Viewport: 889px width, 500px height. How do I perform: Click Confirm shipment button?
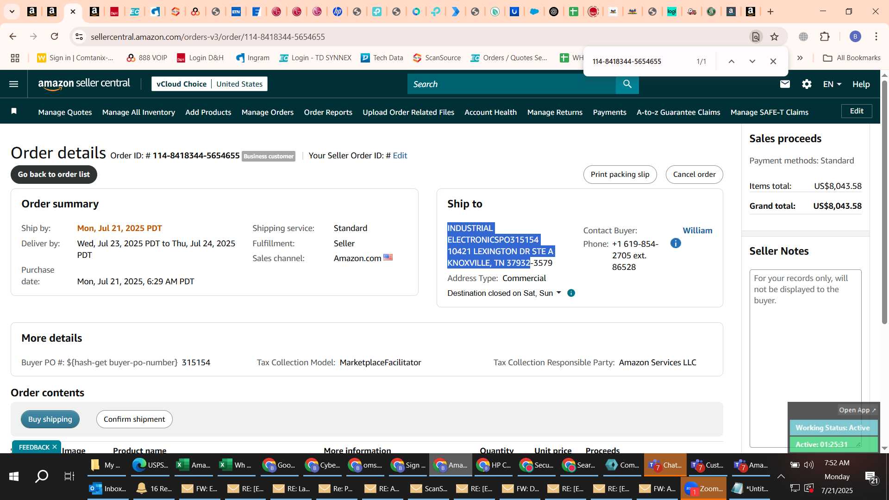click(134, 419)
